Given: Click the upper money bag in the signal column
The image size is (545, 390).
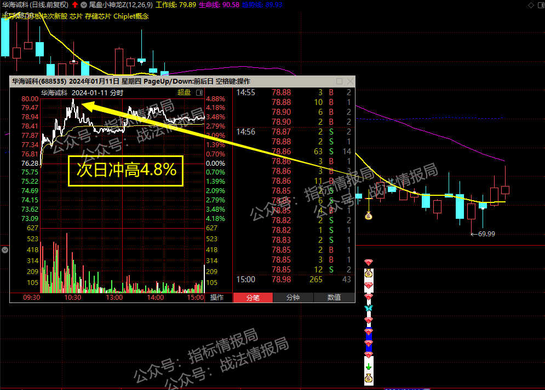Looking at the screenshot, I should pos(369,273).
